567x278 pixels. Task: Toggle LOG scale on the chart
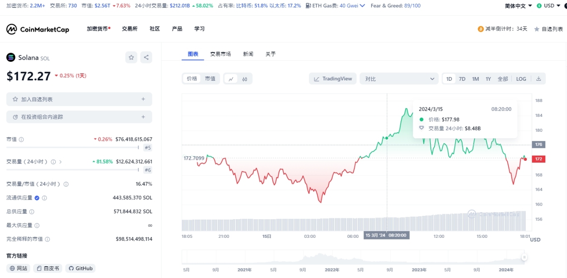coord(521,79)
